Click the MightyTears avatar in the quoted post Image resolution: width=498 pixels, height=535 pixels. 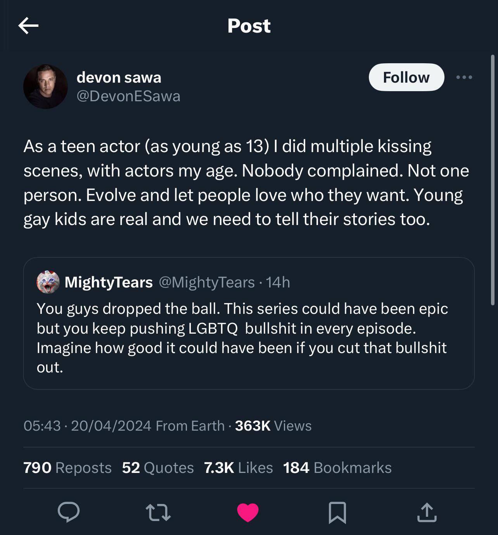[48, 282]
